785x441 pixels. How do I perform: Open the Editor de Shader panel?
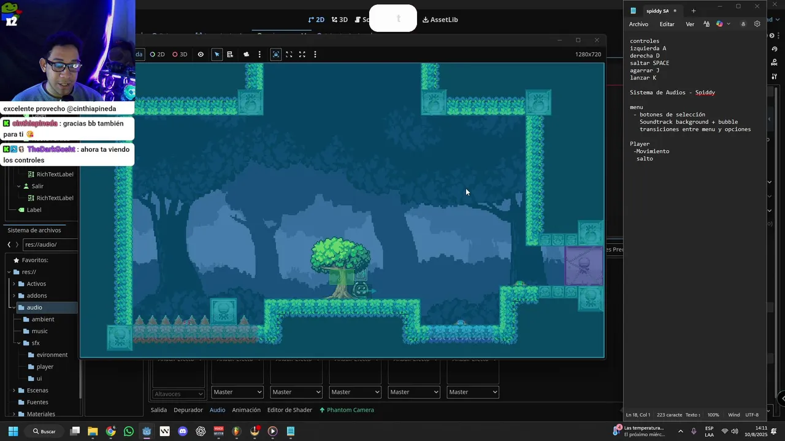tap(289, 410)
